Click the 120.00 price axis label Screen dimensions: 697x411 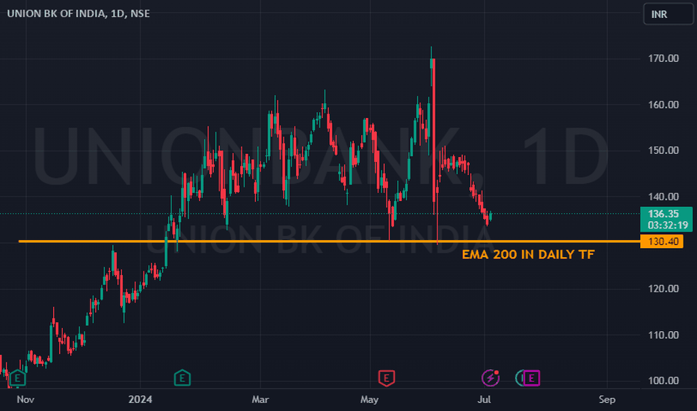(663, 288)
